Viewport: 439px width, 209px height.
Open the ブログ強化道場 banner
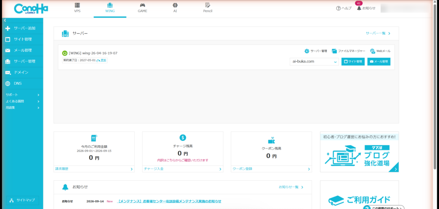click(x=360, y=152)
